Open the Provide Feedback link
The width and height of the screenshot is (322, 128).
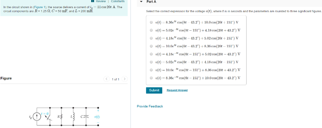pyautogui.click(x=150, y=106)
